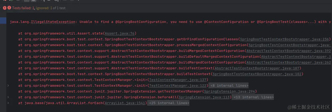Open AbstractTestContextBootstrapper.java:262 link
The image size is (332, 112).
[x=288, y=62]
